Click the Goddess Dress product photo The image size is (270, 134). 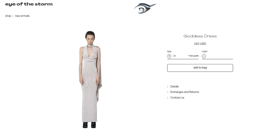pos(90,79)
